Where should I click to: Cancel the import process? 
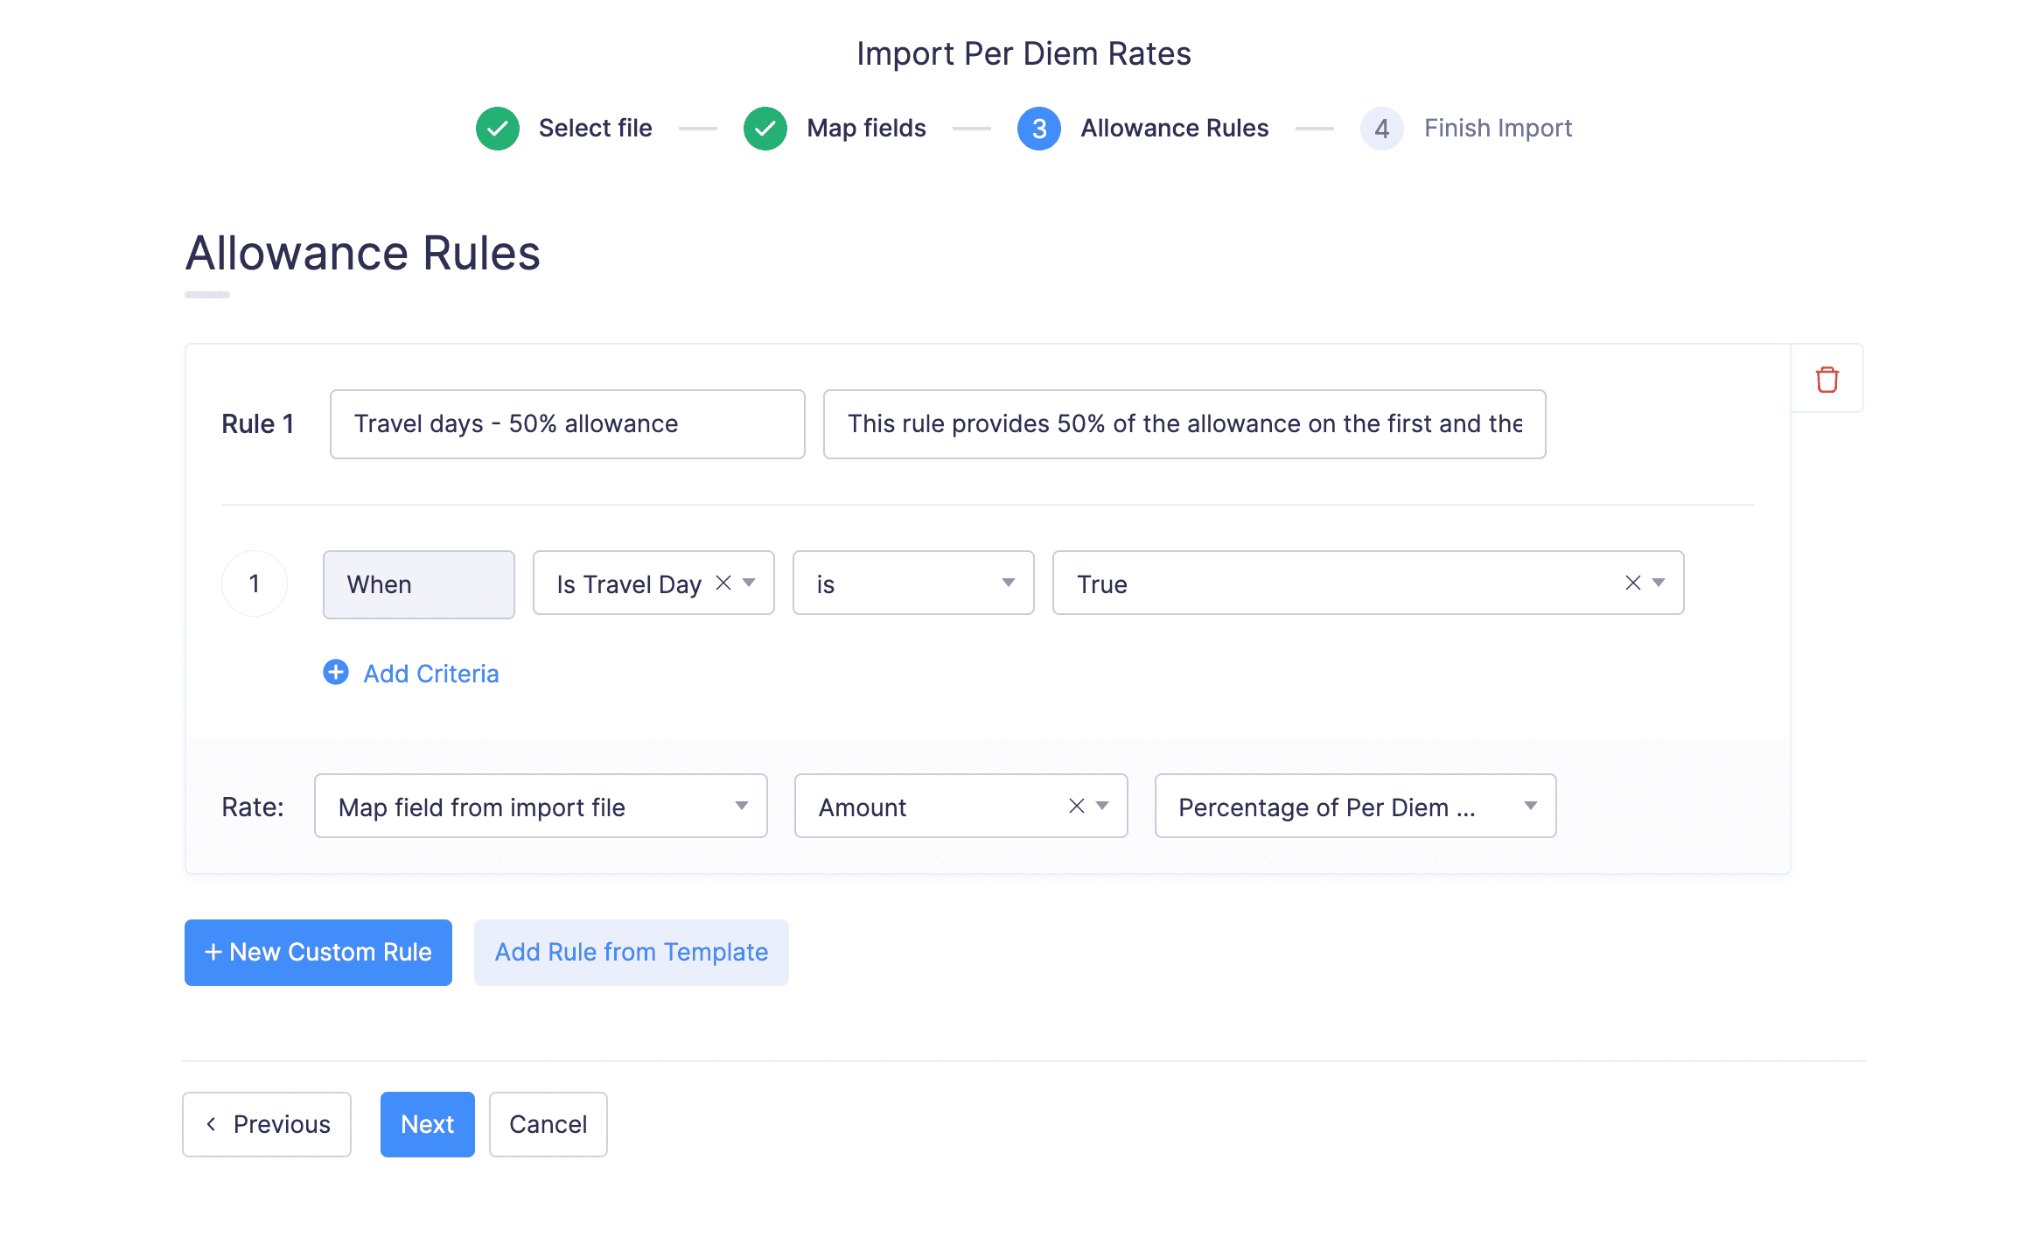(x=548, y=1124)
